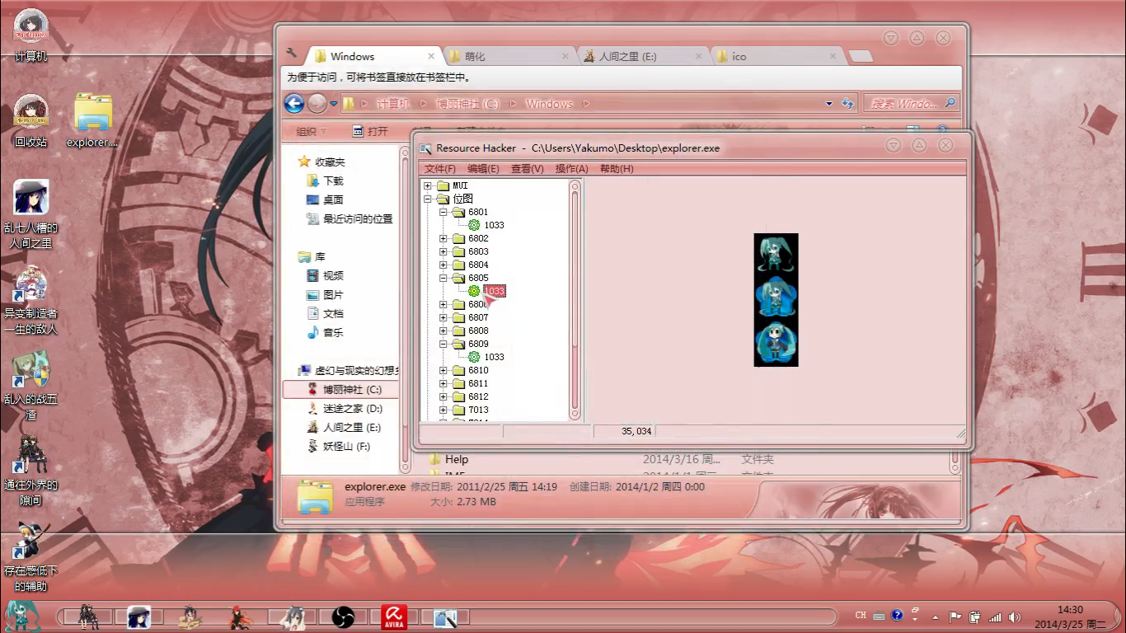This screenshot has width=1126, height=633.
Task: Open 通往外界的隙间 desktop shortcut
Action: (30, 470)
